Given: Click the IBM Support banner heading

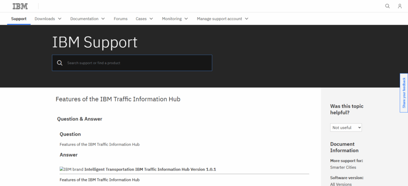Looking at the screenshot, I should pyautogui.click(x=95, y=42).
